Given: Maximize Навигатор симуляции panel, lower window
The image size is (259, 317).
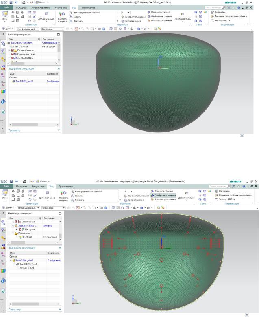Looking at the screenshot, I should pos(60,214).
